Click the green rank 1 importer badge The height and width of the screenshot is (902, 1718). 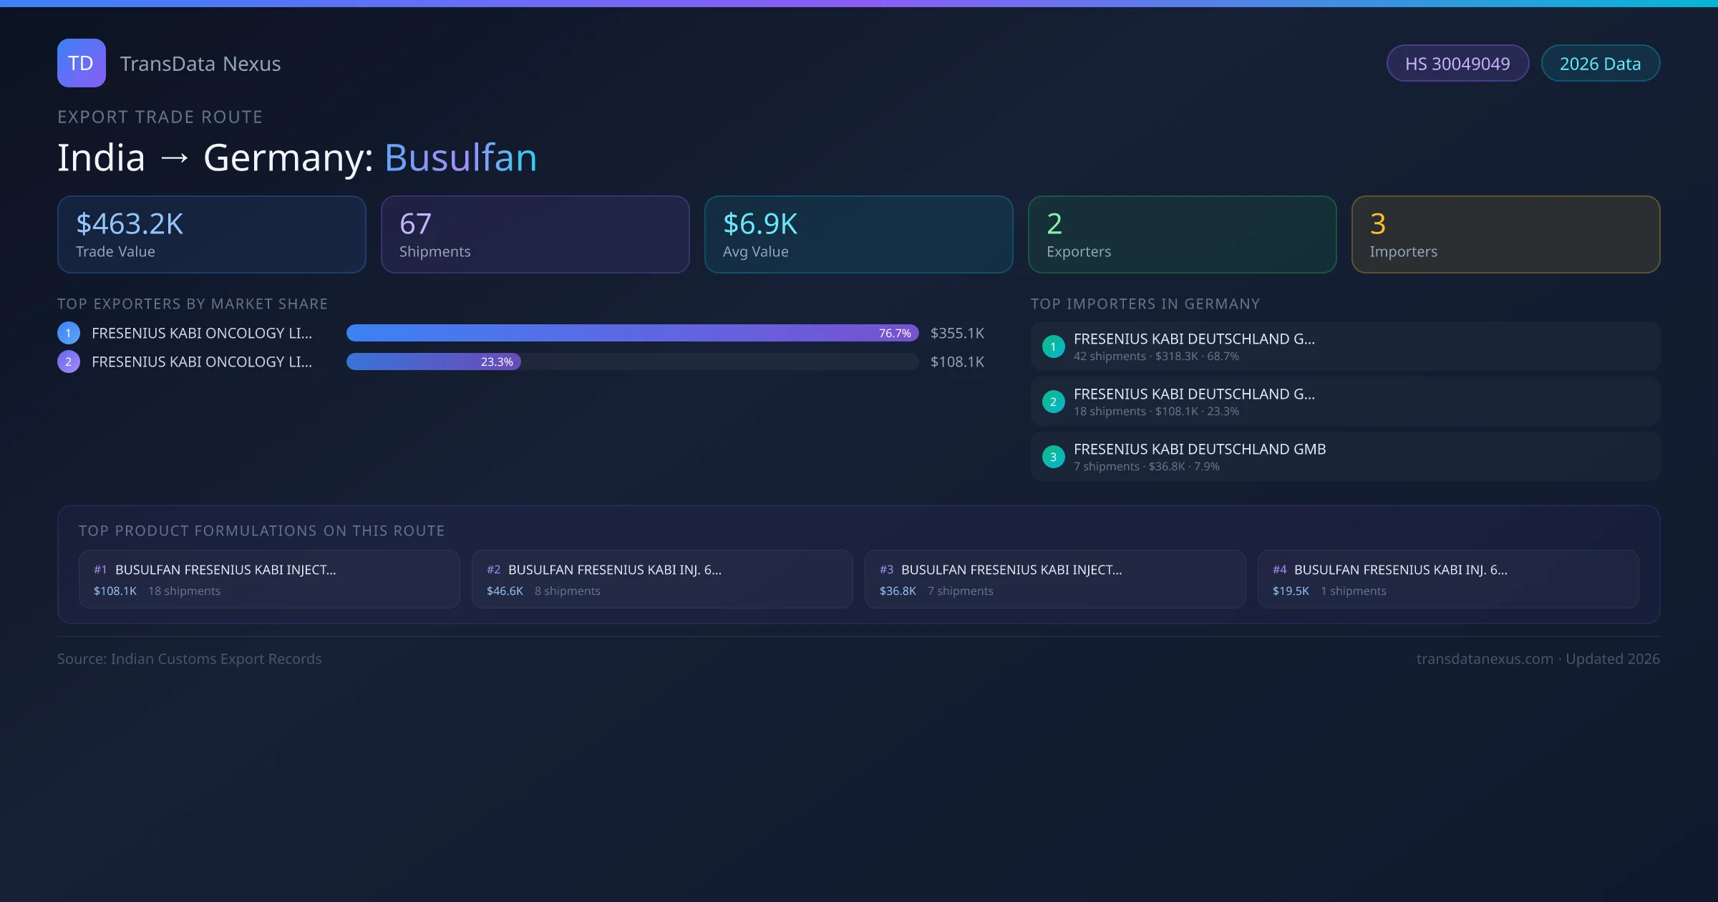(x=1053, y=346)
